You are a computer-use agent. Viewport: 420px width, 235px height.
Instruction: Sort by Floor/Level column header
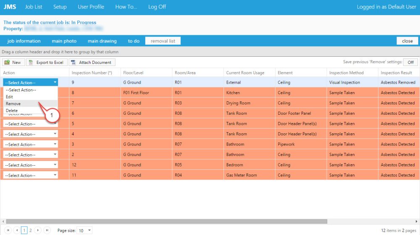(x=133, y=73)
